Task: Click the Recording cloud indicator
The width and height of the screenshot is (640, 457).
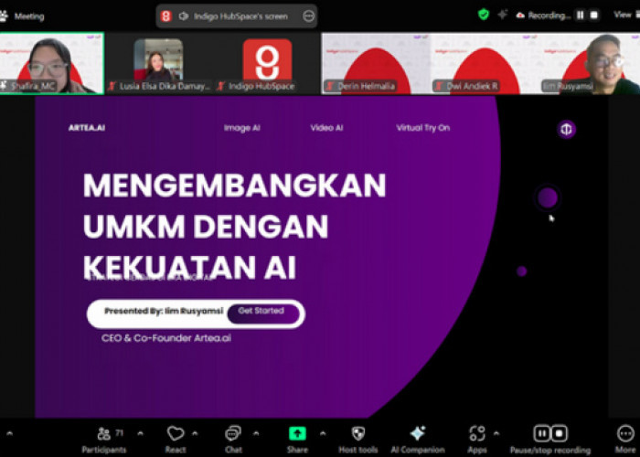Action: [544, 16]
